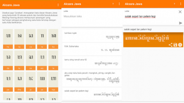This screenshot has width=184, height=103.
Task: Open history entry 'tumbas rujak'
Action: tap(92, 36)
